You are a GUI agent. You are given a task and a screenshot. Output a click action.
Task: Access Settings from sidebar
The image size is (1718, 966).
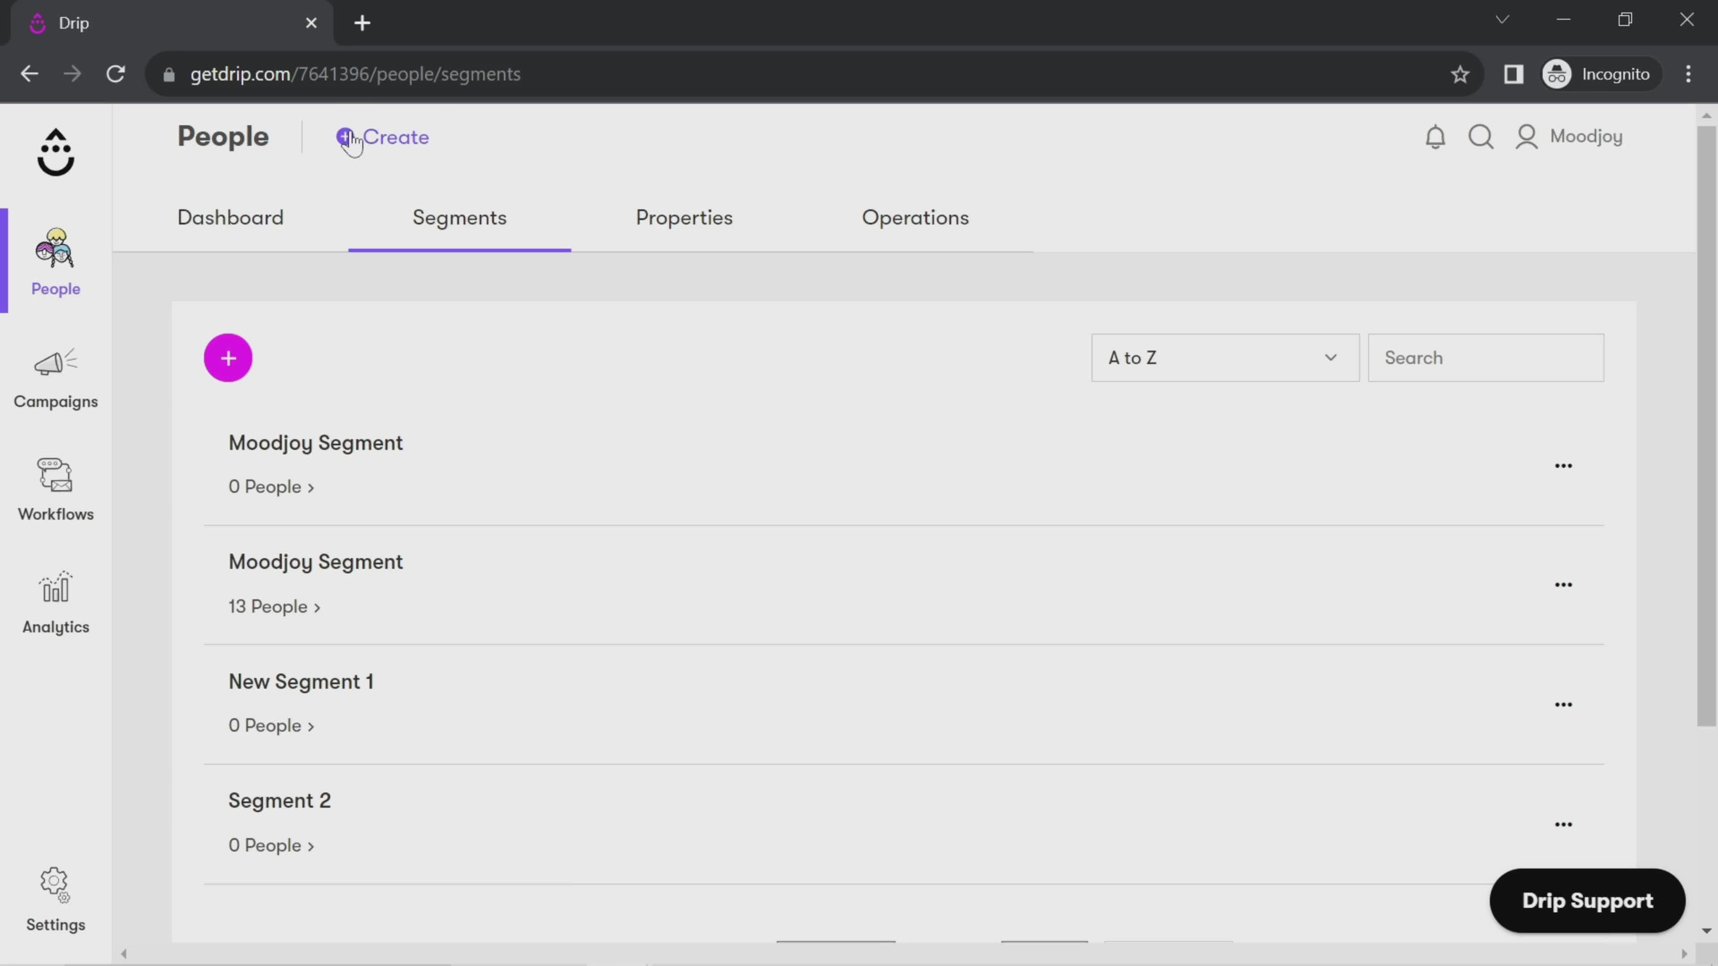point(55,899)
